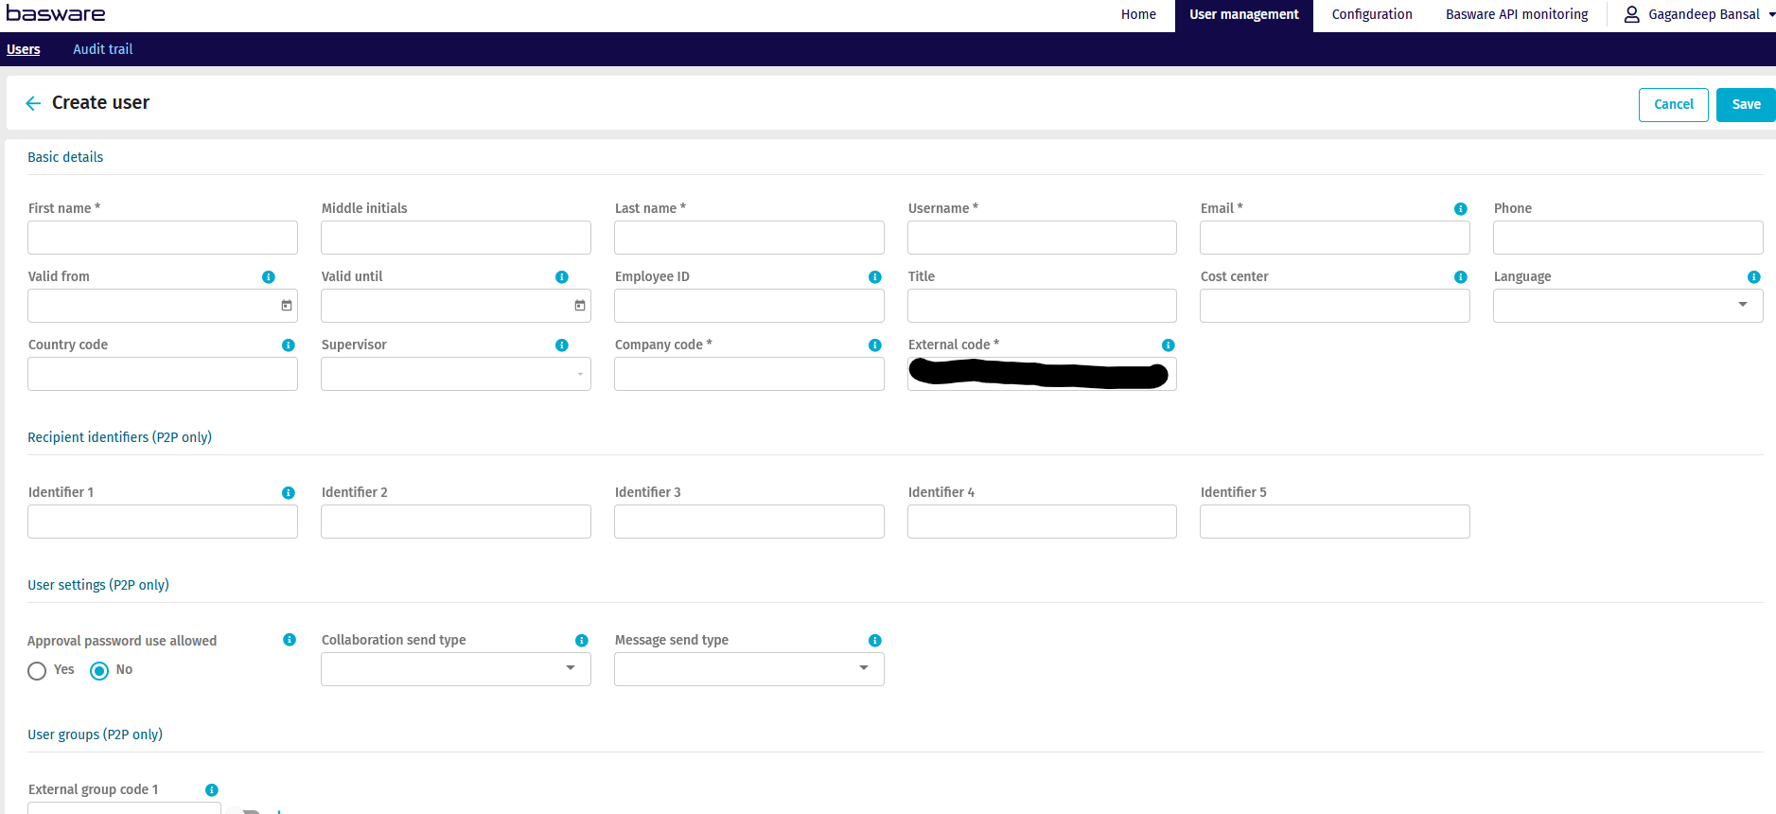
Task: Expand the Supervisor dropdown
Action: click(x=580, y=374)
